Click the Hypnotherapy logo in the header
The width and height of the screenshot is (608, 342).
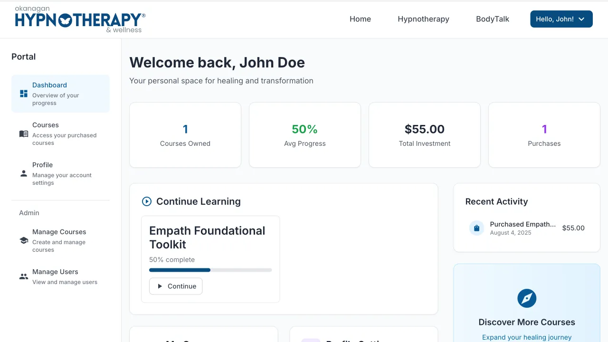(78, 19)
